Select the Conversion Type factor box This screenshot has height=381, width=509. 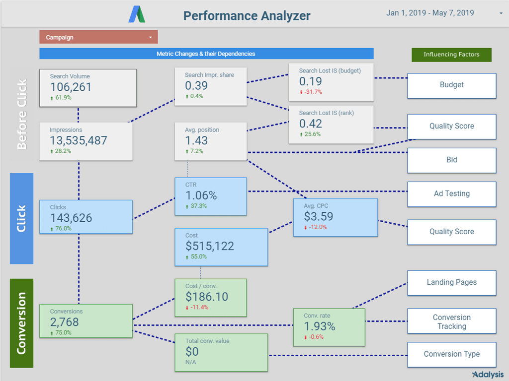pos(451,354)
